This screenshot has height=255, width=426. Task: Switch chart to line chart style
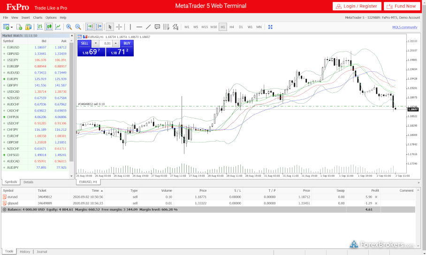(58, 27)
